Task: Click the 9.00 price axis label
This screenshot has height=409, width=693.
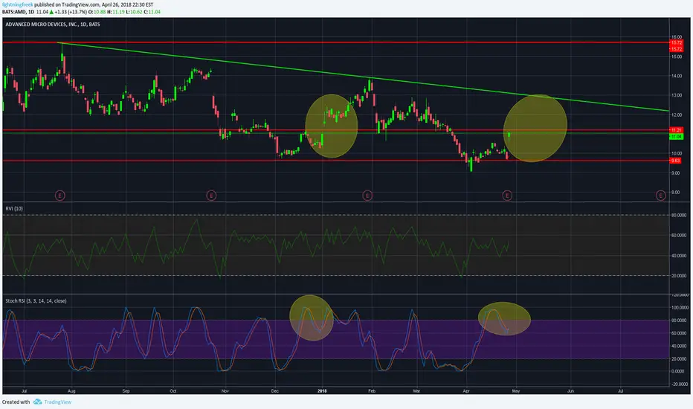Action: (x=675, y=173)
